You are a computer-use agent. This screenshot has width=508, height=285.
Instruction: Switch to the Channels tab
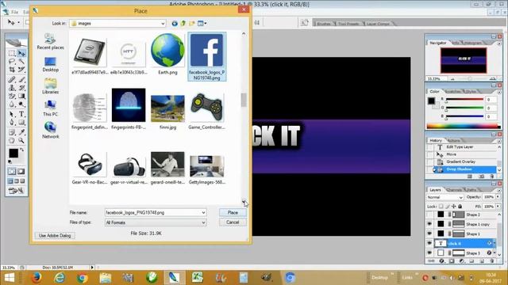click(x=453, y=190)
